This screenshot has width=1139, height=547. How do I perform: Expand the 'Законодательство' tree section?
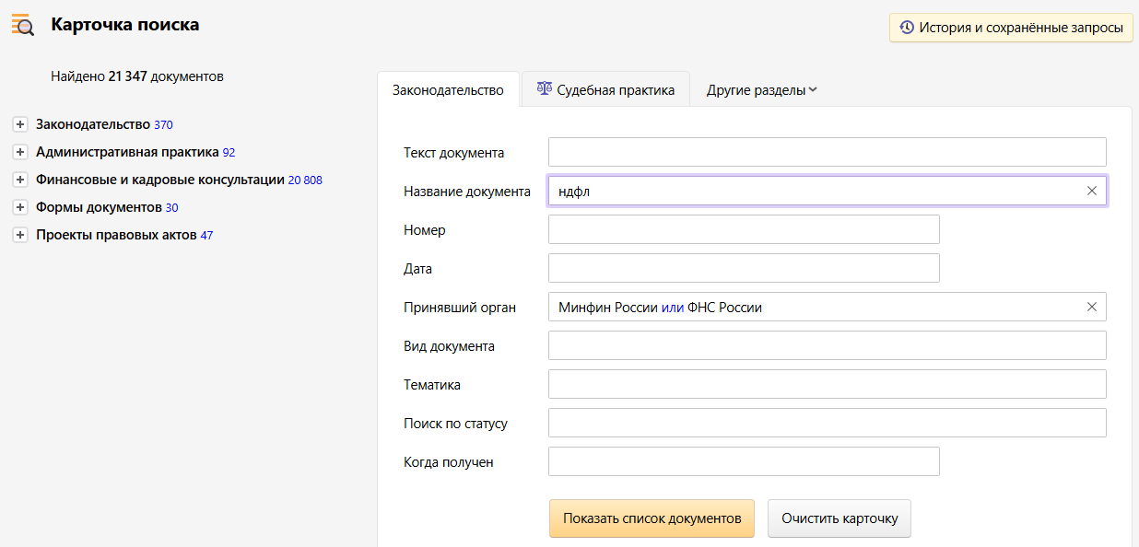(20, 124)
